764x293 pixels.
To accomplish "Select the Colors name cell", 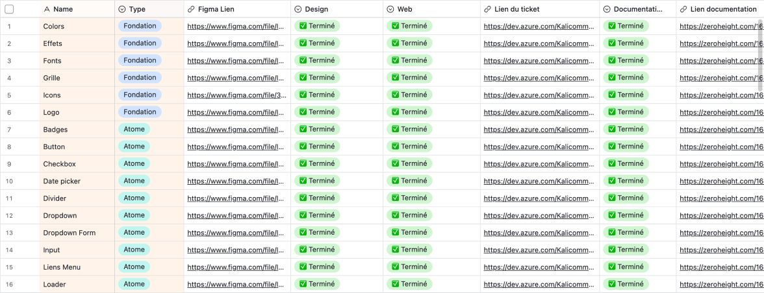I will tap(77, 26).
